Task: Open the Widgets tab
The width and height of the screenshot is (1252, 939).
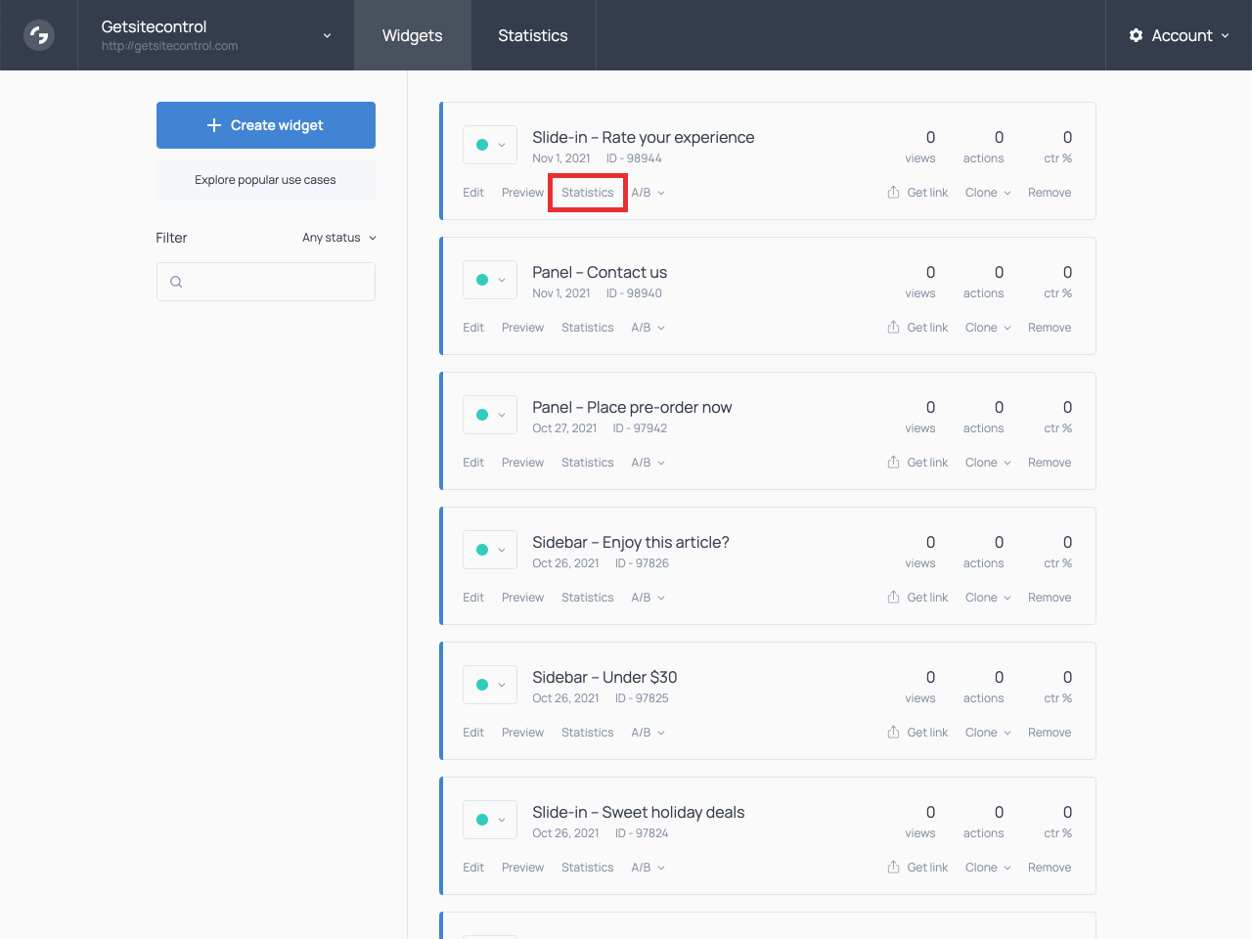Action: point(412,35)
